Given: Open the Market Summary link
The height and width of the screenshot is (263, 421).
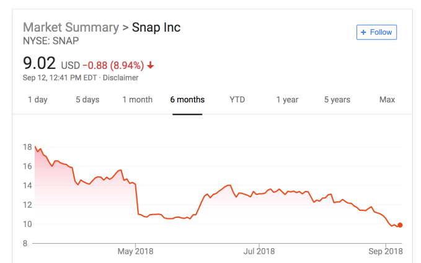Looking at the screenshot, I should point(70,28).
